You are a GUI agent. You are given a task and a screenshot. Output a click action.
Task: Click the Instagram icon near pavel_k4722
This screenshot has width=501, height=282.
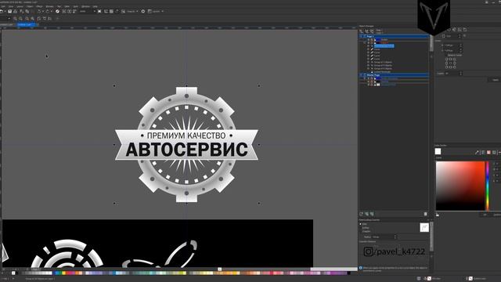pyautogui.click(x=368, y=251)
